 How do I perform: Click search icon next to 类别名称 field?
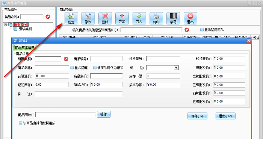(48, 17)
